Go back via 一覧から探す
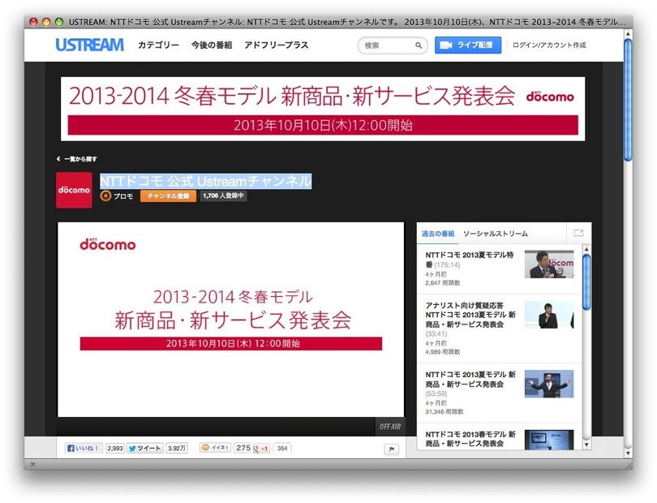The image size is (657, 503). point(77,159)
